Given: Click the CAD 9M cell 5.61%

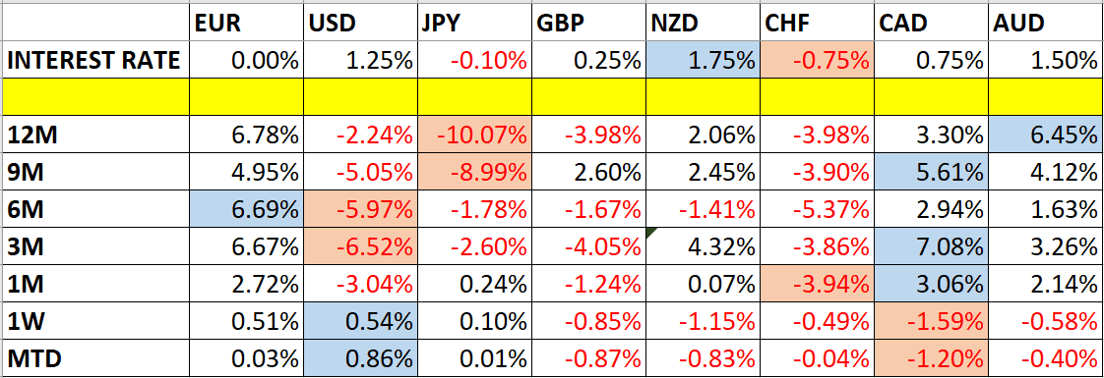Looking at the screenshot, I should coord(931,172).
